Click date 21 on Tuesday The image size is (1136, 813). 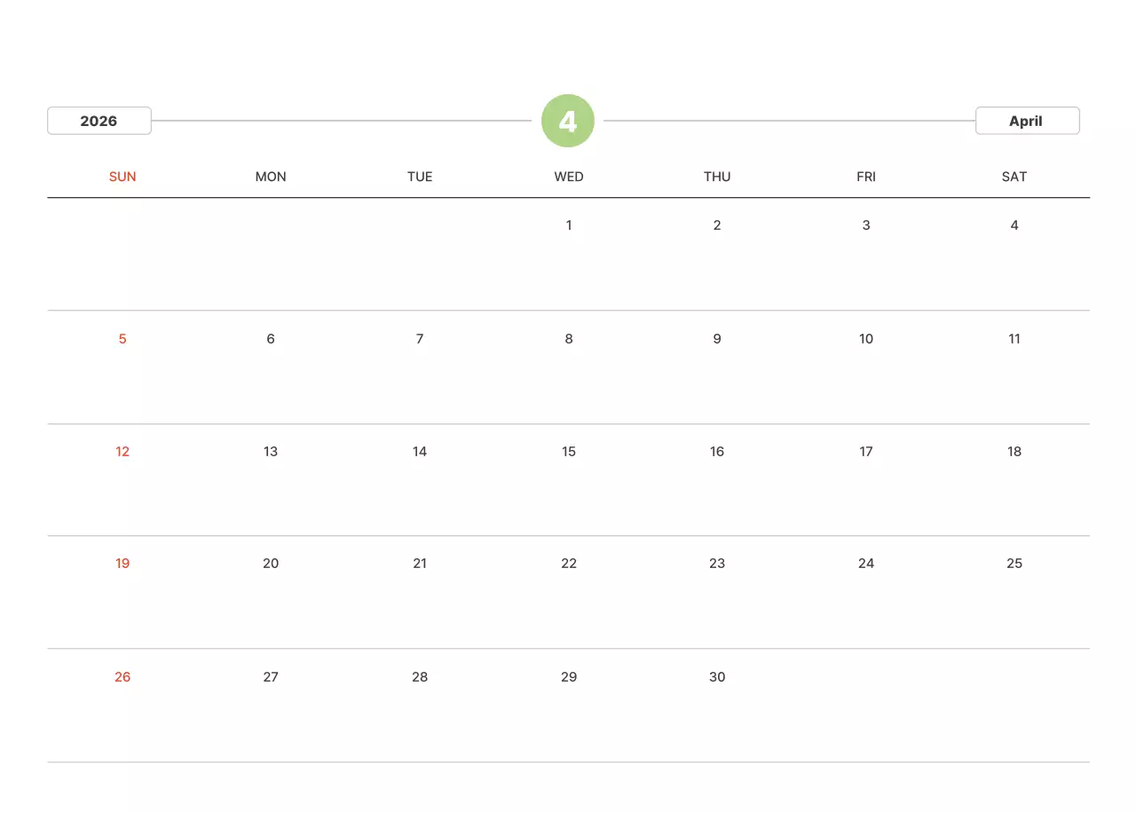click(420, 564)
